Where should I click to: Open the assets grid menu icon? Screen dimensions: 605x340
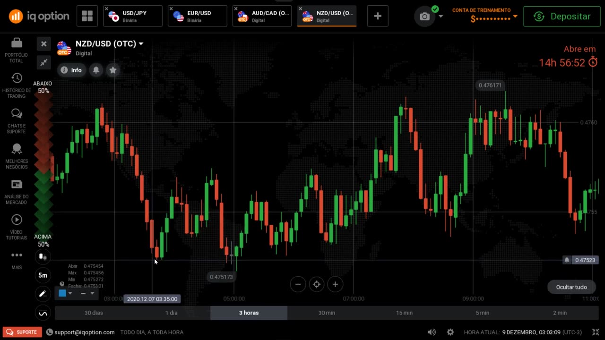pyautogui.click(x=87, y=16)
